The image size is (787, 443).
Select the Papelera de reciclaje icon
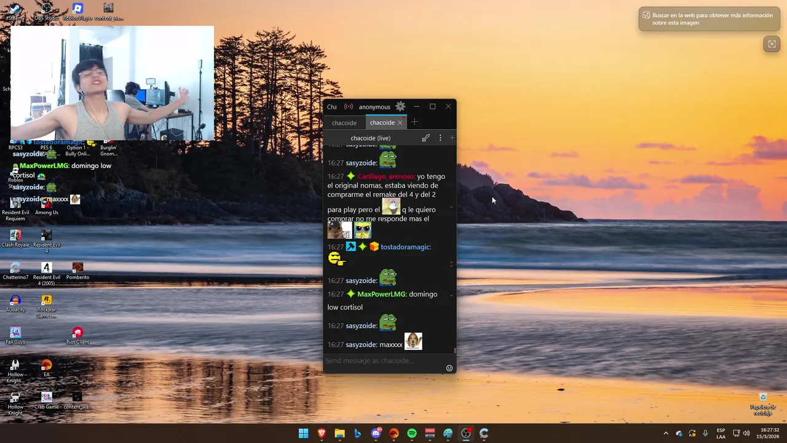tap(763, 404)
